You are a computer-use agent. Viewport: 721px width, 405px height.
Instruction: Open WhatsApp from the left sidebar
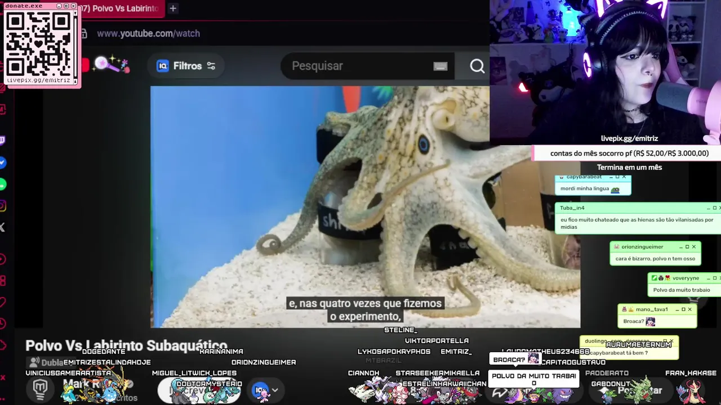tap(3, 184)
